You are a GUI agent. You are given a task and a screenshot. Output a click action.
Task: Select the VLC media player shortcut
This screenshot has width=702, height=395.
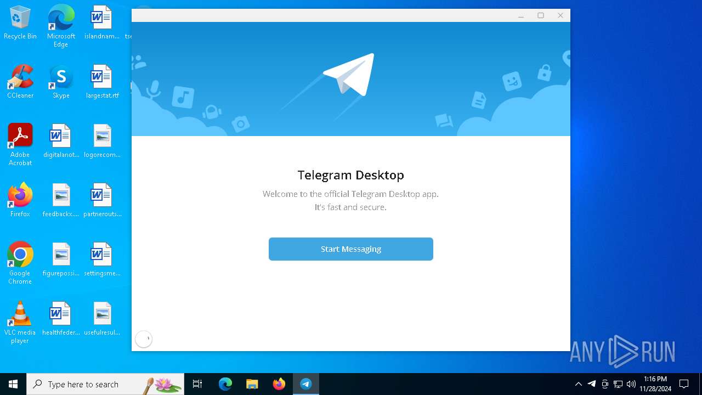[x=20, y=323]
